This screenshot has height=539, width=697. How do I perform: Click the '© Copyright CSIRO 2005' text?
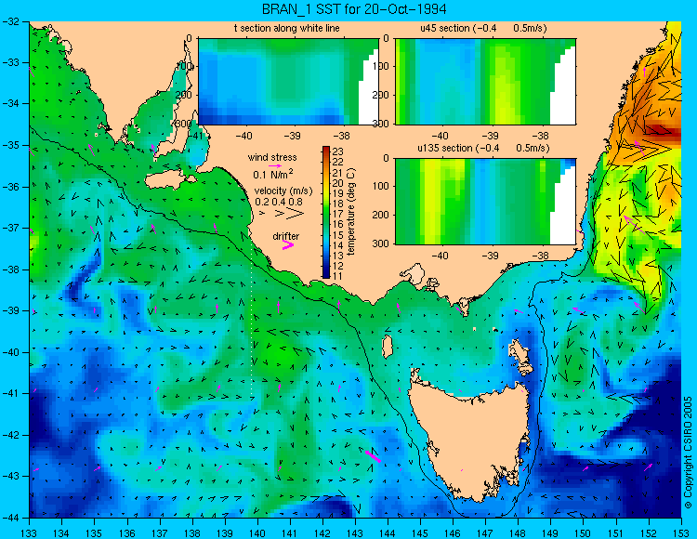click(x=688, y=453)
